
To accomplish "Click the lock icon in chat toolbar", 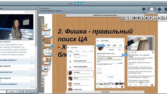I will point(32,92).
